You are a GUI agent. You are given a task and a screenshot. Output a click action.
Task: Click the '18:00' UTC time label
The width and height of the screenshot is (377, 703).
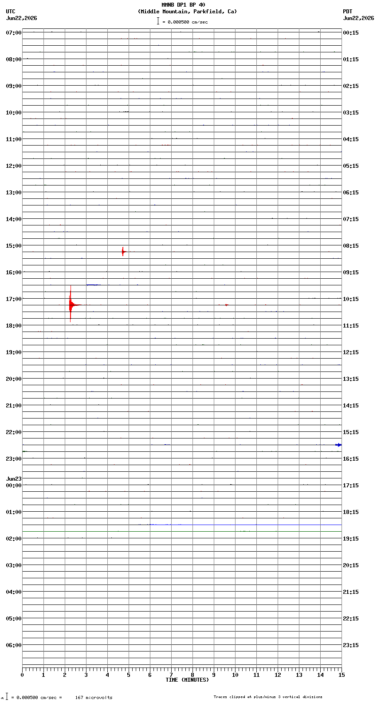click(14, 326)
